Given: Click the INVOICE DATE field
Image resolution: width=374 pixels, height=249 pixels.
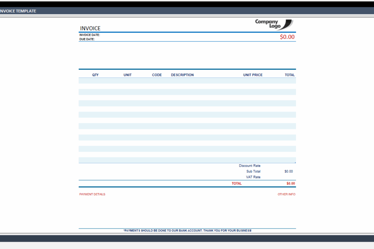Looking at the screenshot, I should coord(89,35).
